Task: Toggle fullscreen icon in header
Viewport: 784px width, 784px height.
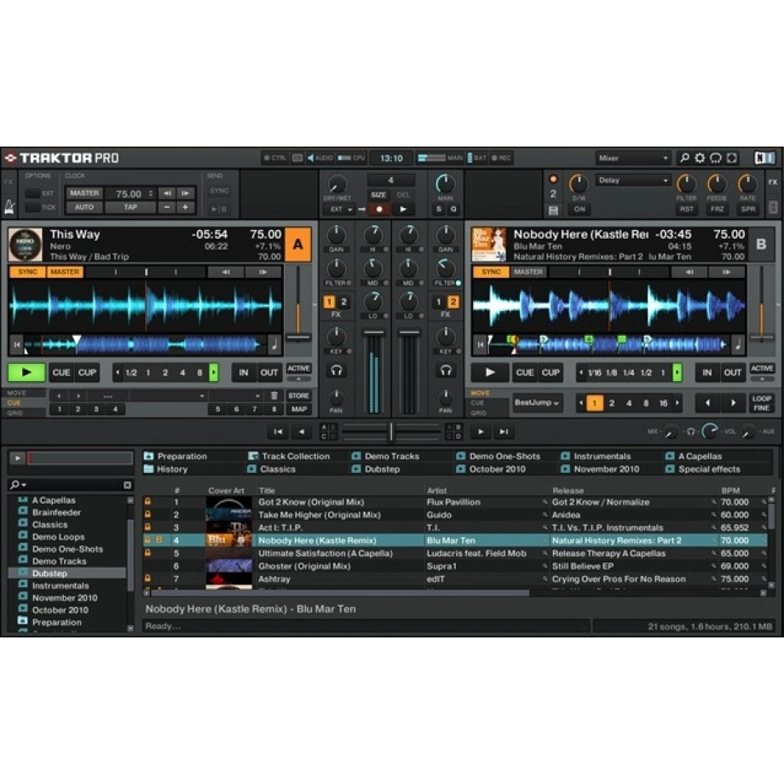Action: pyautogui.click(x=731, y=158)
